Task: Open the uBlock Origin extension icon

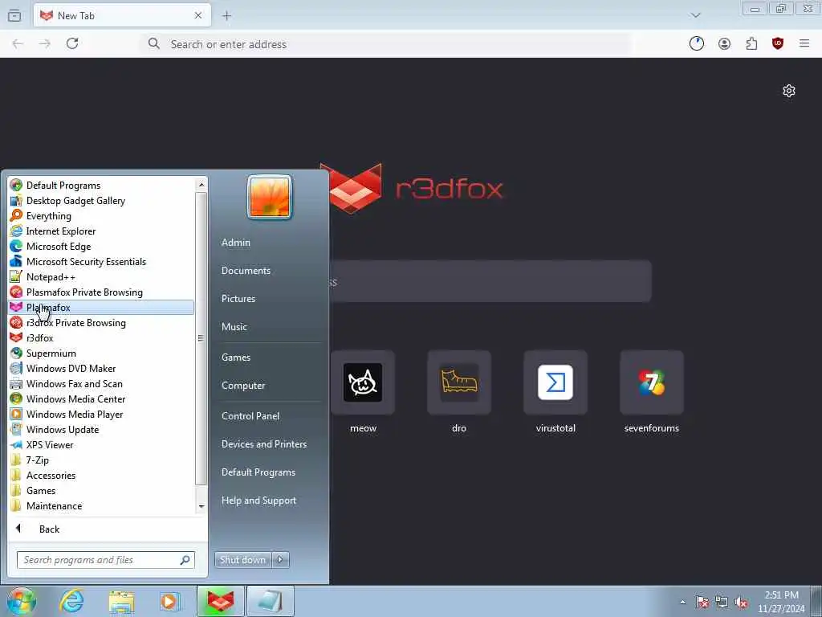Action: (x=778, y=43)
